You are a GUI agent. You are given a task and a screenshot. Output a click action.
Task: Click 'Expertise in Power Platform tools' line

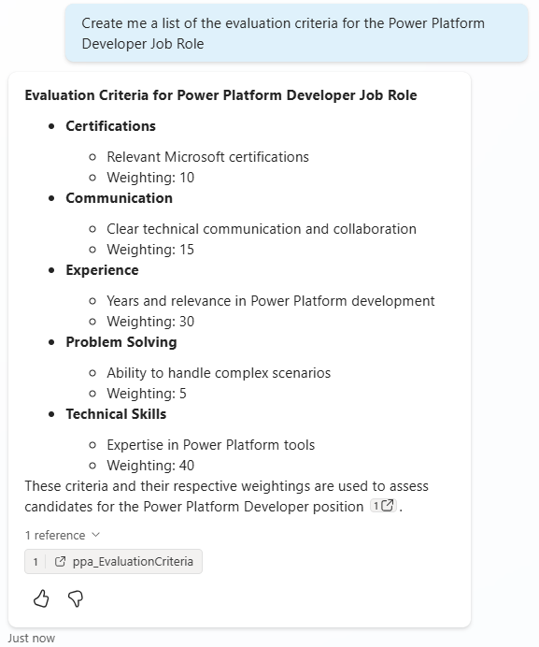pyautogui.click(x=211, y=445)
